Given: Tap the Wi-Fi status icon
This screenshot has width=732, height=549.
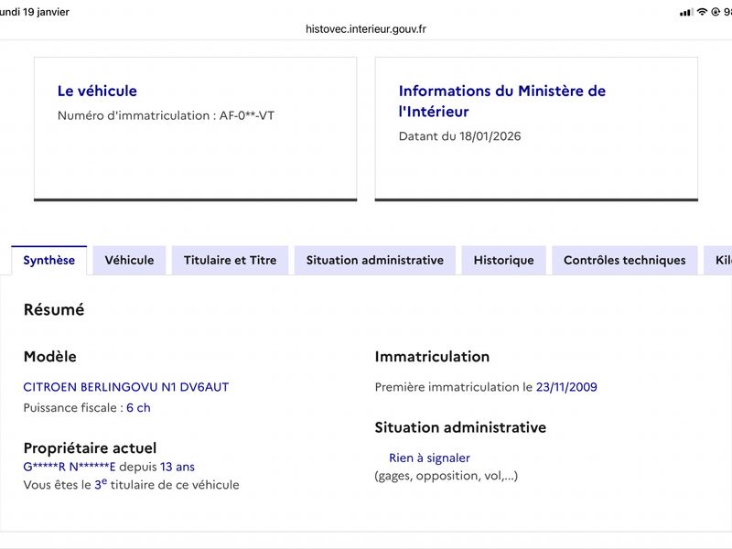Looking at the screenshot, I should (x=702, y=12).
